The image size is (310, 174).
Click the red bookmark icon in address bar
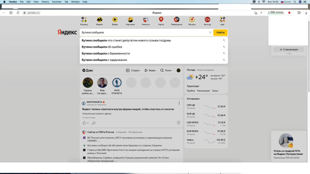point(289,13)
